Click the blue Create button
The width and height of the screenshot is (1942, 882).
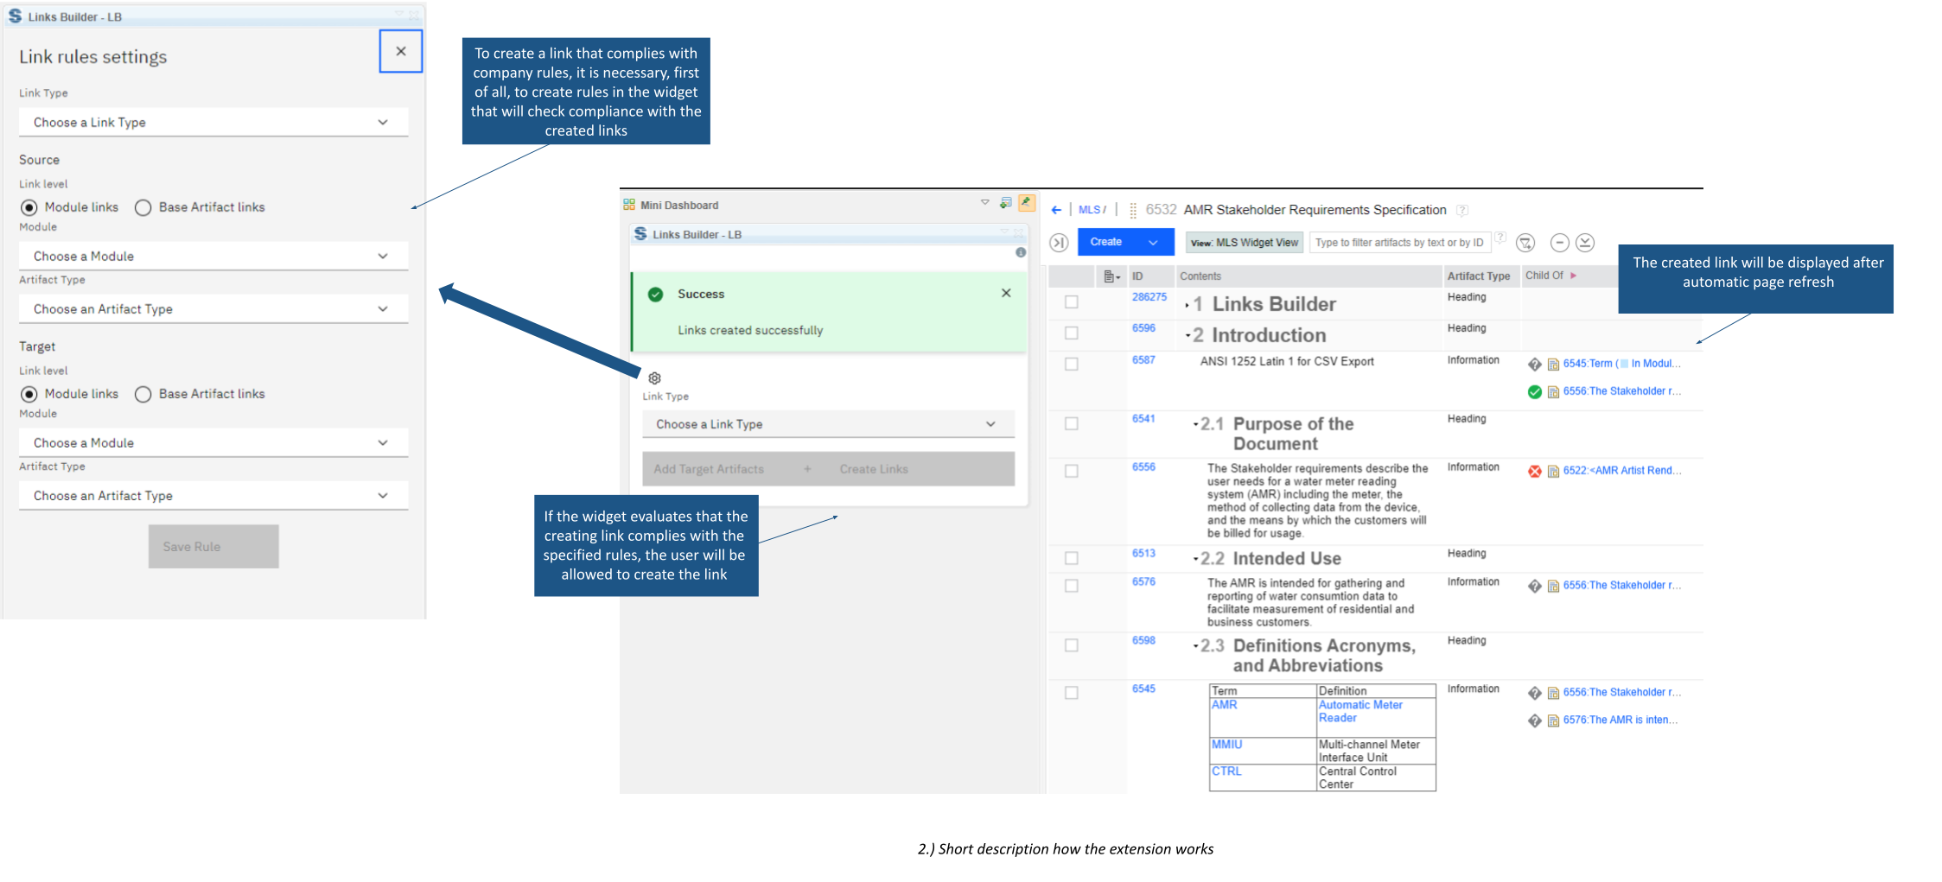[1126, 242]
